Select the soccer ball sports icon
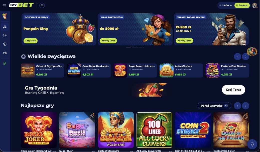This screenshot has width=260, height=152. coord(5,44)
